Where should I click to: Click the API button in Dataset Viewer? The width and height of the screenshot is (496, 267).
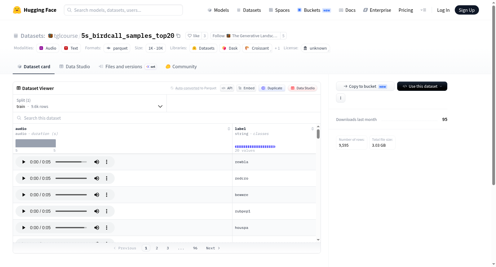227,88
